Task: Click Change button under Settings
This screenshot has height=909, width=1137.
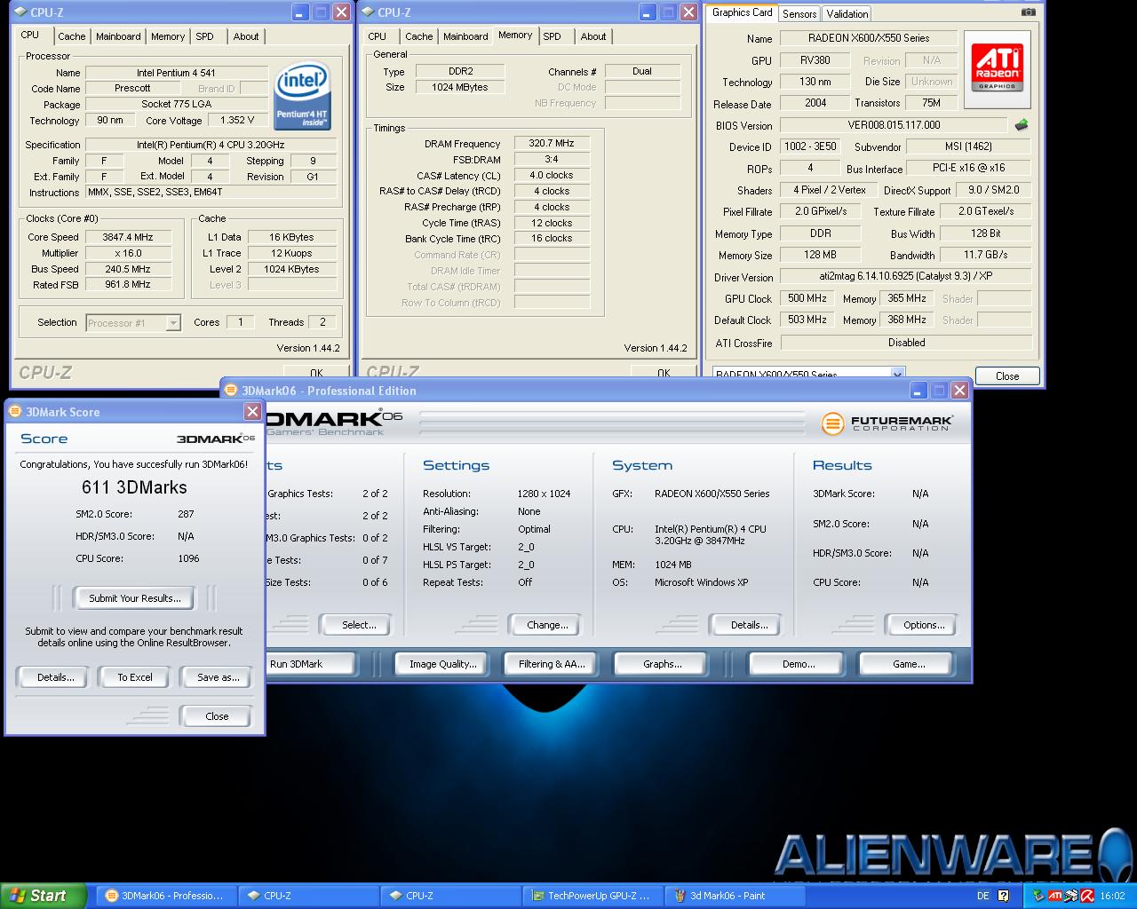Action: [x=547, y=625]
